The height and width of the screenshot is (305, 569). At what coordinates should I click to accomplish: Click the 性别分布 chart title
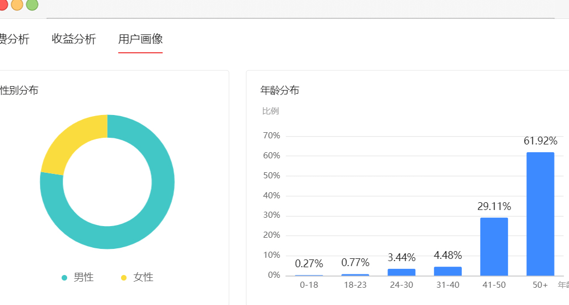tap(19, 90)
